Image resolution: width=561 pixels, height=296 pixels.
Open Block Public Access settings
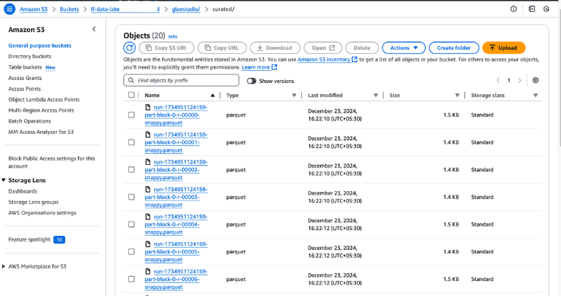click(x=52, y=162)
